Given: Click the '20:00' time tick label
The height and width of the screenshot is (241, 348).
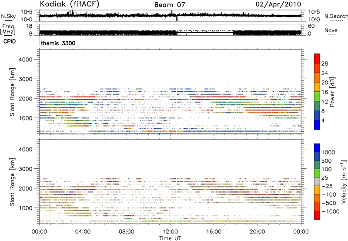Looking at the screenshot, I should (257, 232).
